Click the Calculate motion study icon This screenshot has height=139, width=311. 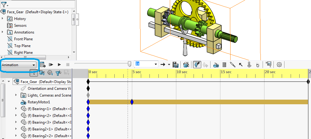[x=43, y=65]
